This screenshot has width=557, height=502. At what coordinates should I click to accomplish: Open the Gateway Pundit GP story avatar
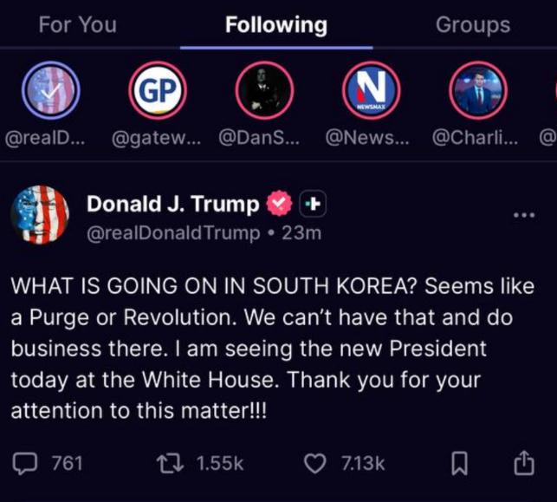[x=158, y=91]
